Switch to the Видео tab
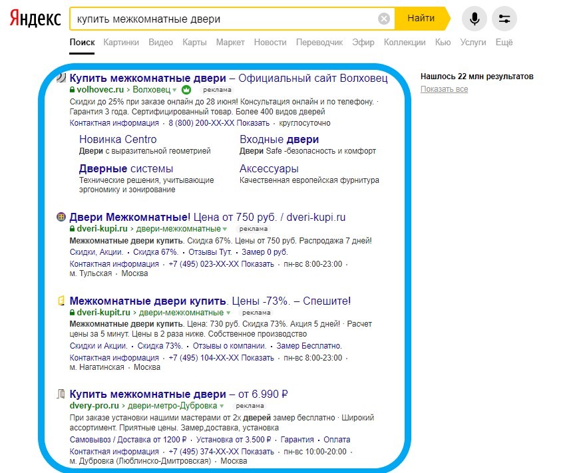The image size is (573, 473). [x=160, y=43]
